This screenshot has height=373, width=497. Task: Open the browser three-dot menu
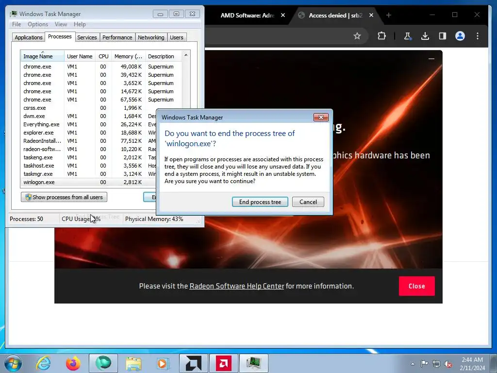478,36
